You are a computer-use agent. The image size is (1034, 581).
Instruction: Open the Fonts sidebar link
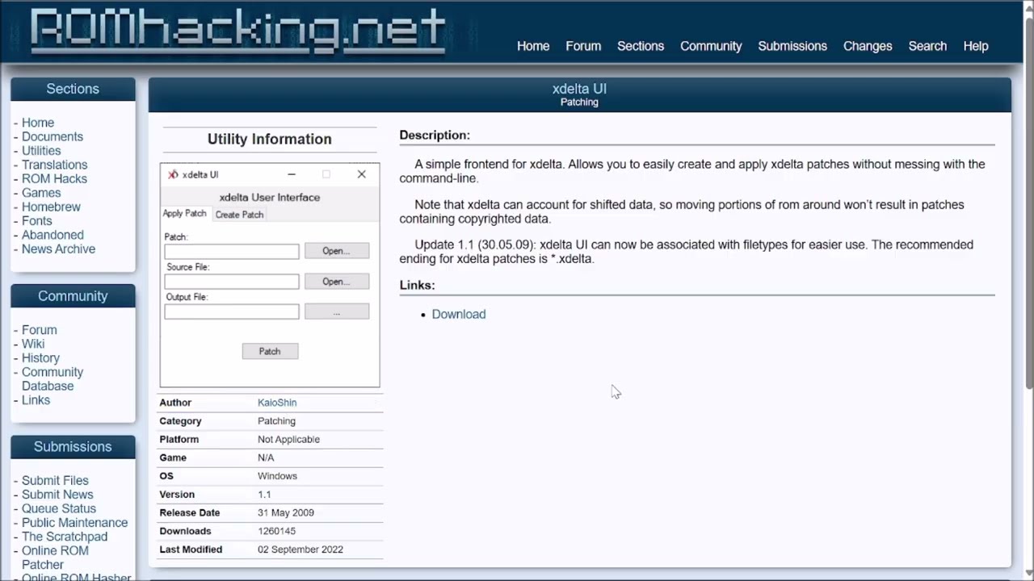[37, 221]
